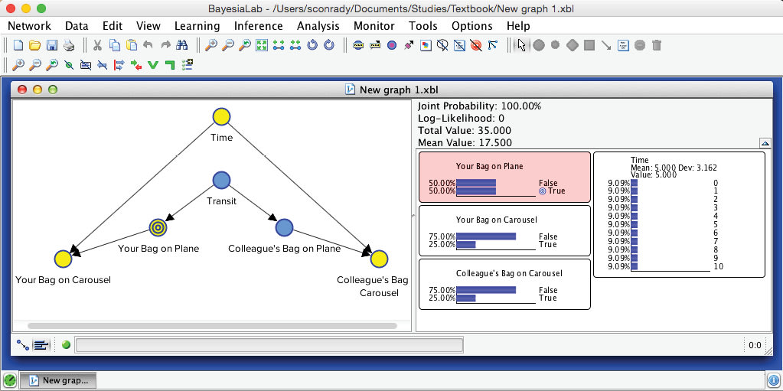The width and height of the screenshot is (783, 391).
Task: Open the Monitor menu
Action: pos(374,26)
